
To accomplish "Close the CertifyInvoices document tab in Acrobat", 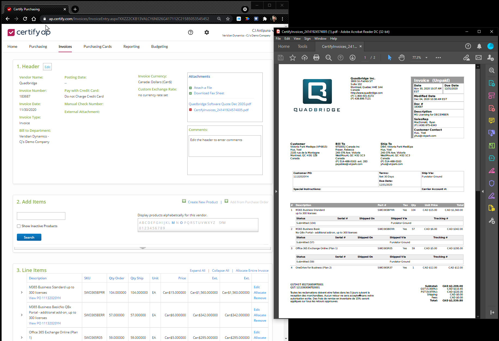I will pos(360,46).
